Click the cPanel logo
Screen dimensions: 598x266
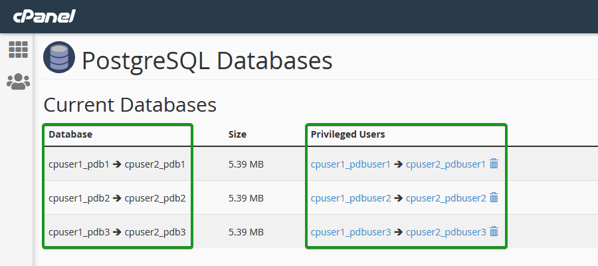(x=45, y=17)
